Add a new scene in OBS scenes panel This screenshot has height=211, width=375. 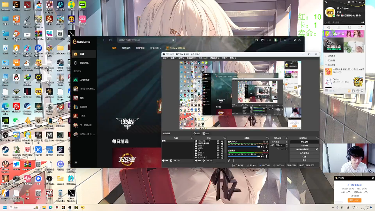tap(163, 161)
